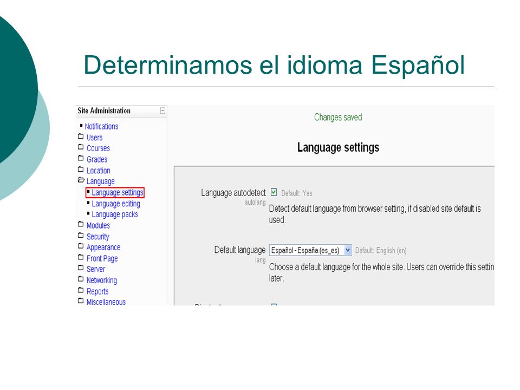The height and width of the screenshot is (390, 520).
Task: Collapse the Site Administration block
Action: coord(162,110)
